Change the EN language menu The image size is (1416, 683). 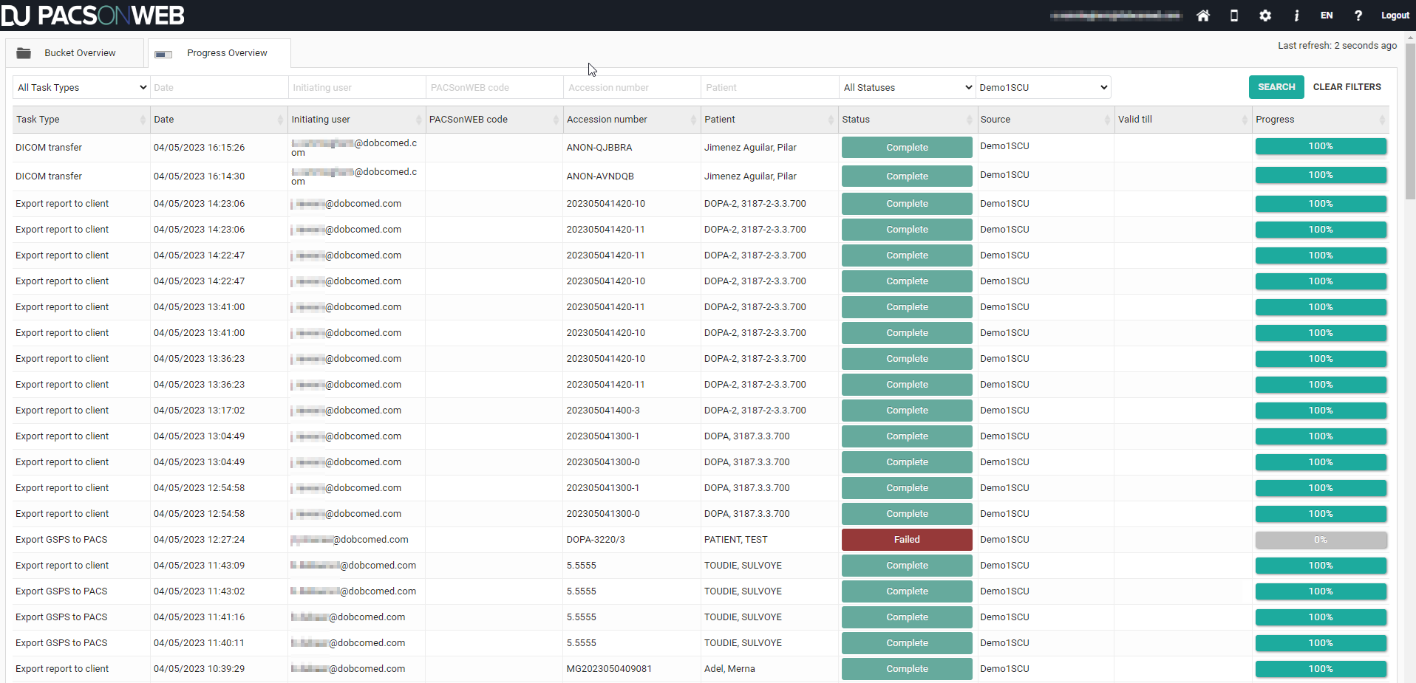[x=1327, y=16]
